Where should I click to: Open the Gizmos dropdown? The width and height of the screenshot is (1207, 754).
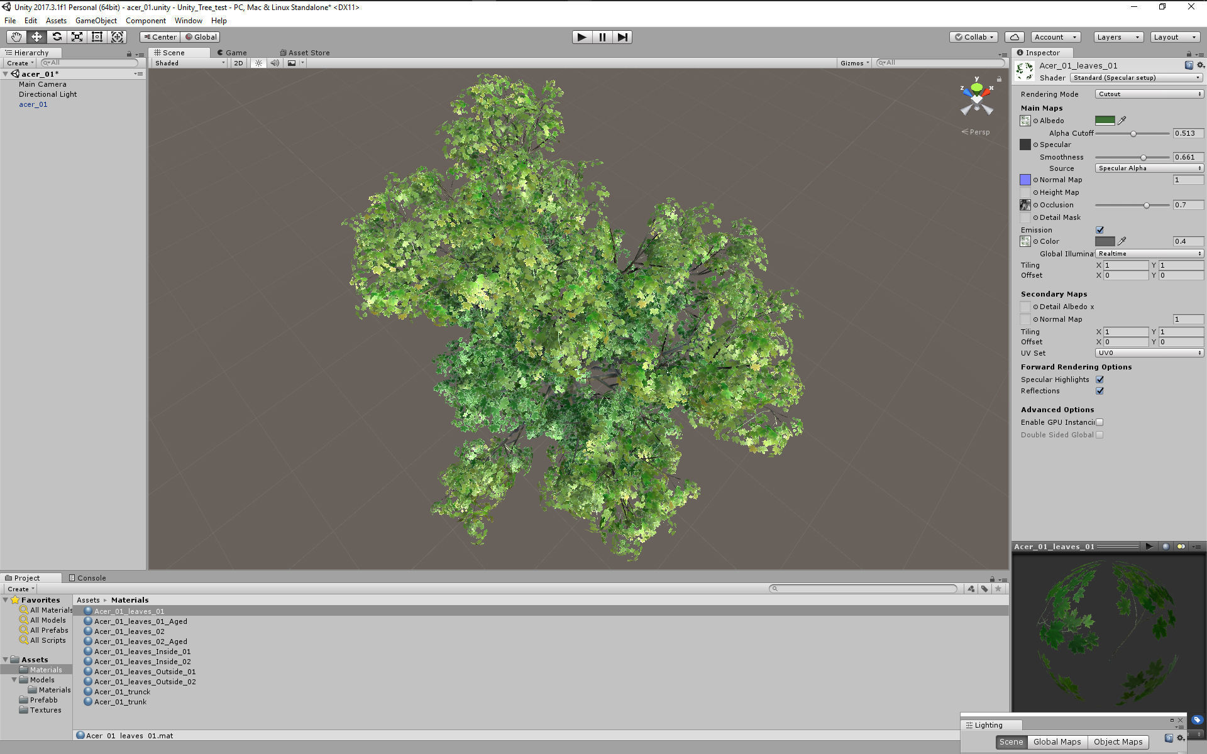click(854, 63)
